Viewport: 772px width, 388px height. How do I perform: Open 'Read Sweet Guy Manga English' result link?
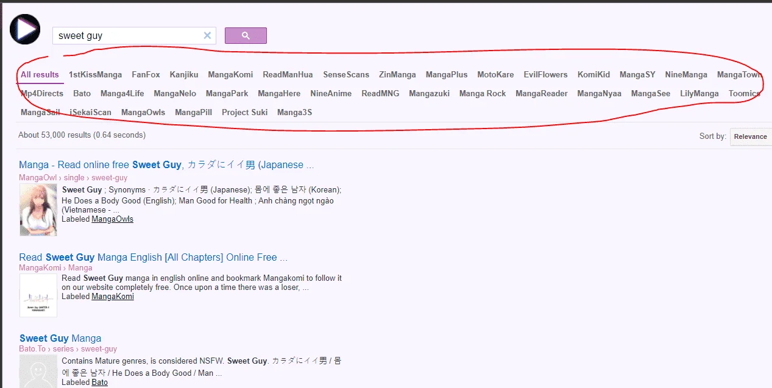click(153, 257)
